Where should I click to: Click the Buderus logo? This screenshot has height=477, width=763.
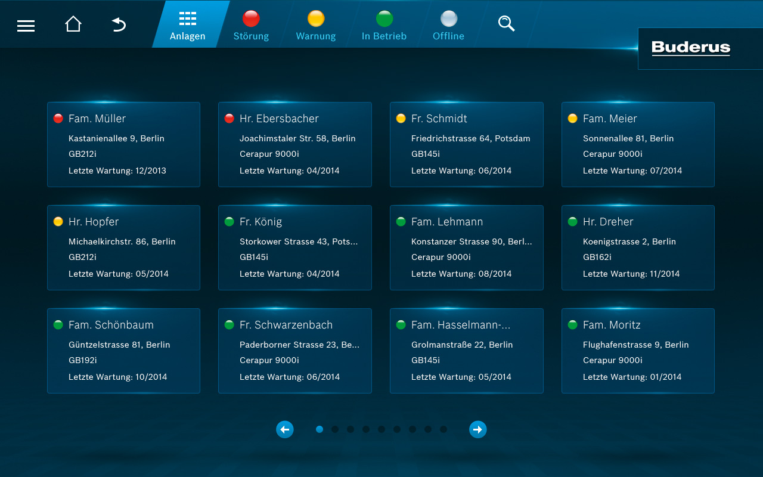click(x=691, y=48)
